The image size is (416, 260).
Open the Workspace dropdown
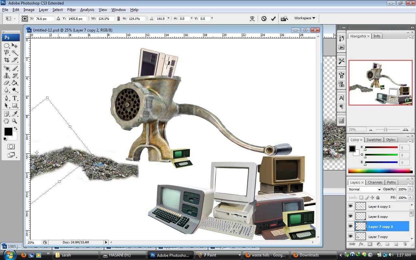coord(305,18)
